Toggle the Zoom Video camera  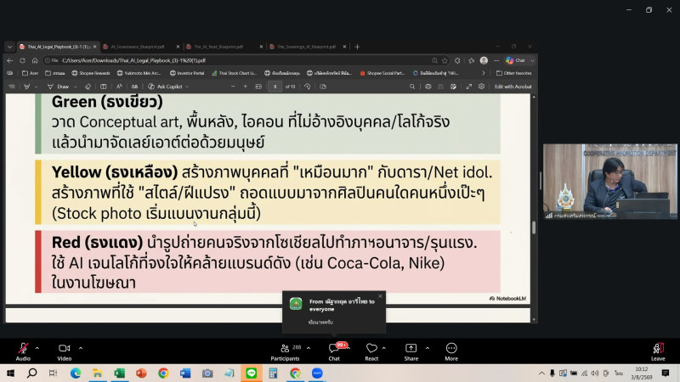click(x=65, y=351)
